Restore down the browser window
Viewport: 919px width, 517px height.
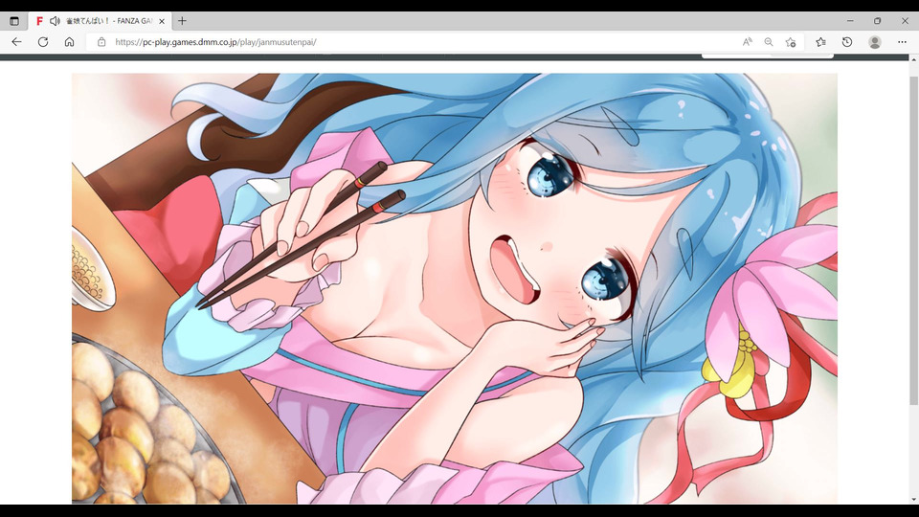pyautogui.click(x=878, y=20)
